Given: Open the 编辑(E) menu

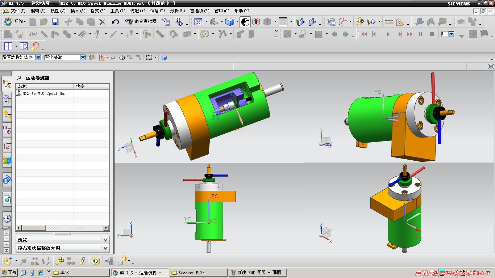Looking at the screenshot, I should [38, 11].
